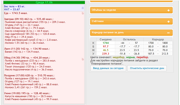This screenshot has height=105, width=180.
Task: Click the Вес тела 83 кг entry
Action: [15, 7]
